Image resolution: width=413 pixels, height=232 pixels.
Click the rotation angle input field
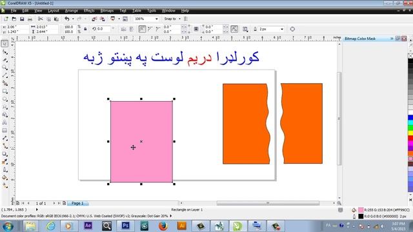coord(103,29)
